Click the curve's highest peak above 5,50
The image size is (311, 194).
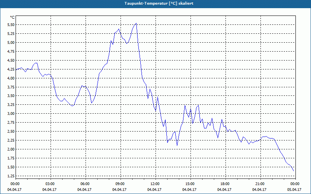click(136, 23)
